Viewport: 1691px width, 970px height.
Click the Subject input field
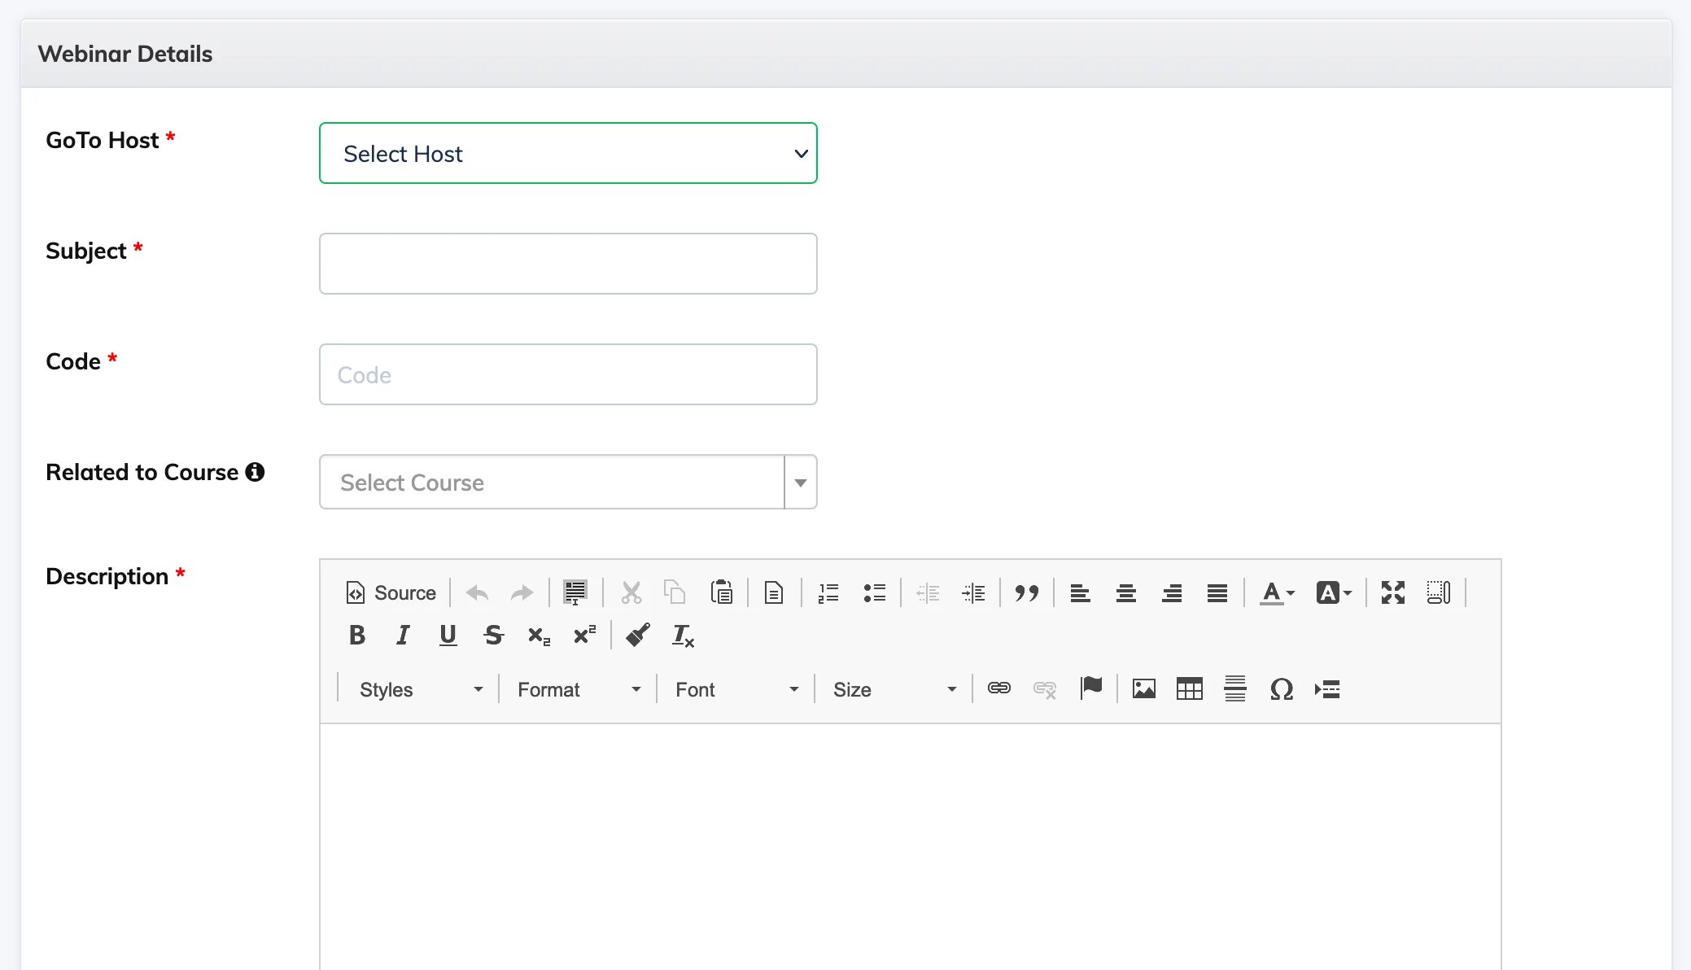pyautogui.click(x=568, y=264)
